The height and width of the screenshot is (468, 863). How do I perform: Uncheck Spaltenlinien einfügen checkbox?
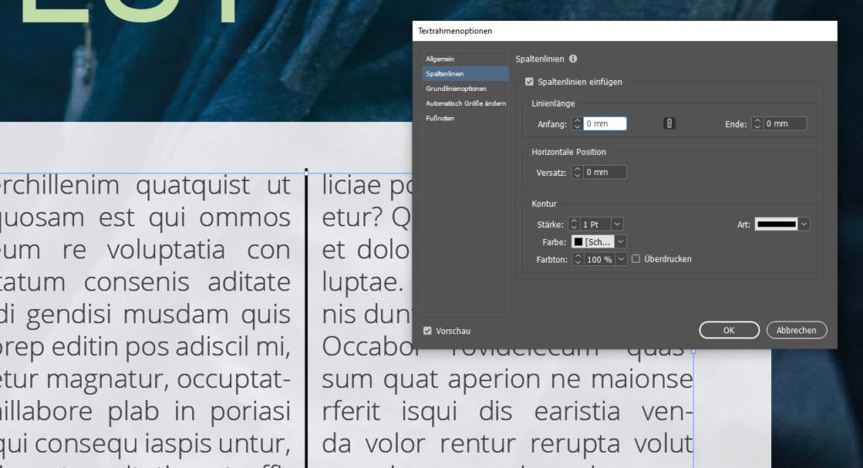point(529,82)
